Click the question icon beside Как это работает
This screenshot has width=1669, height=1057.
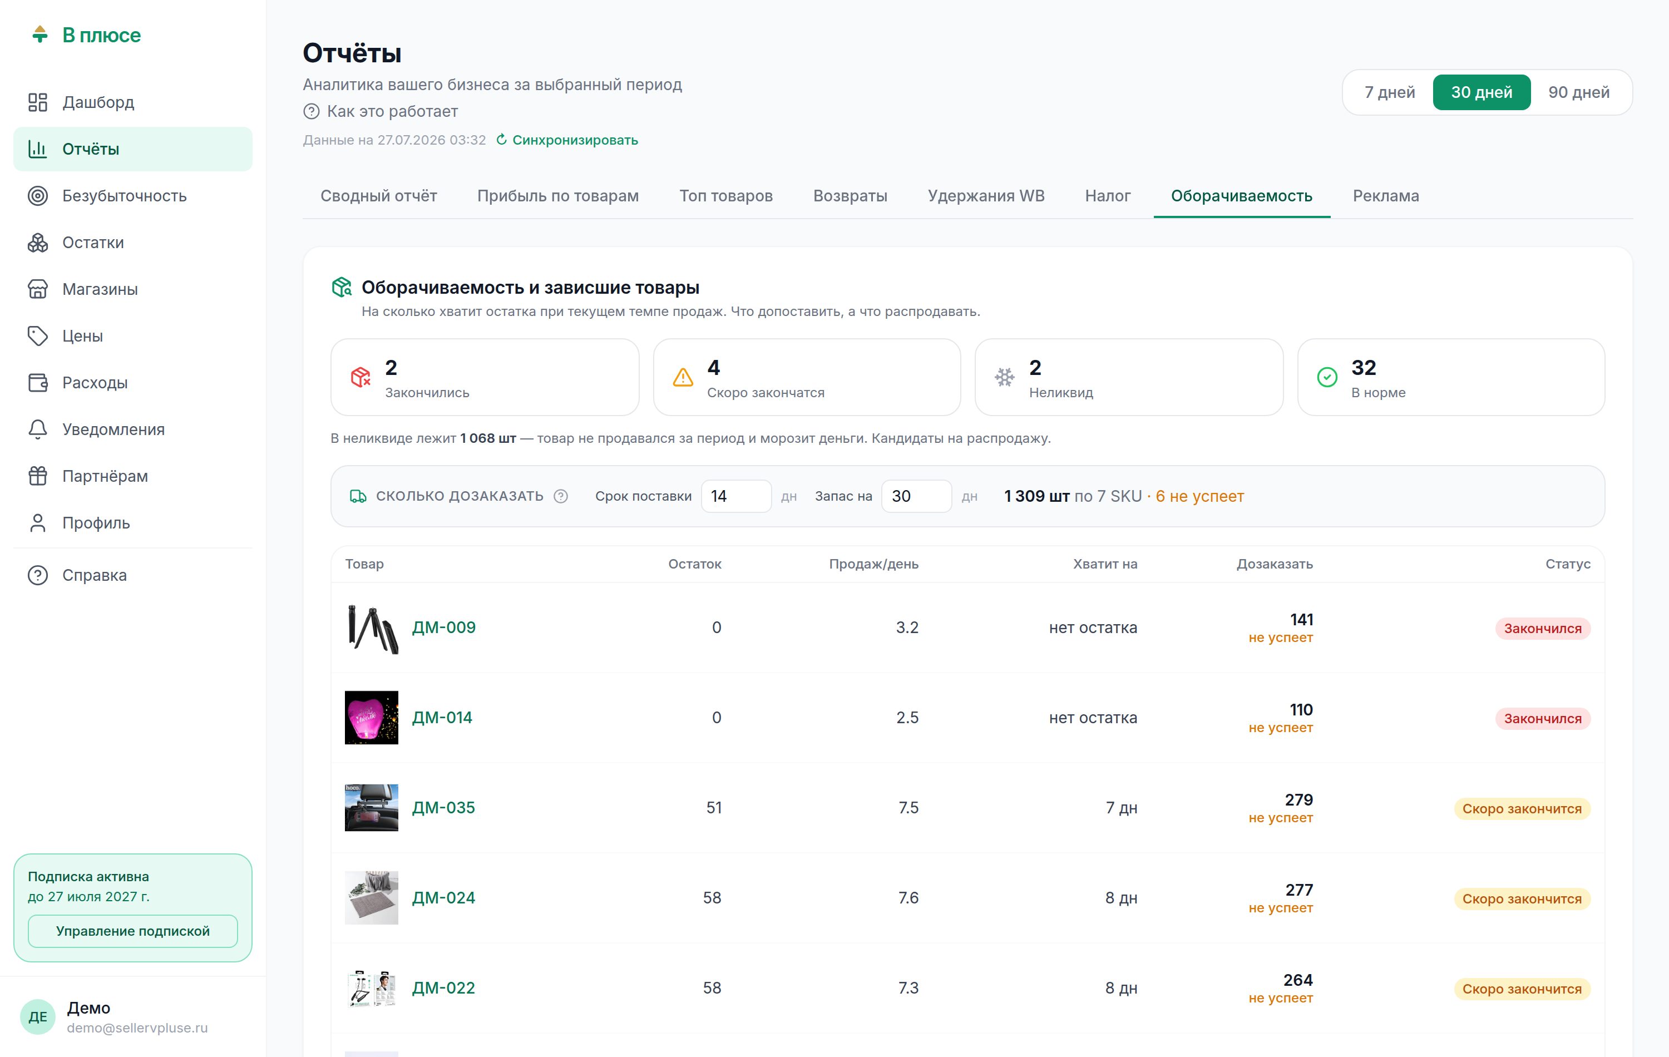click(x=311, y=112)
